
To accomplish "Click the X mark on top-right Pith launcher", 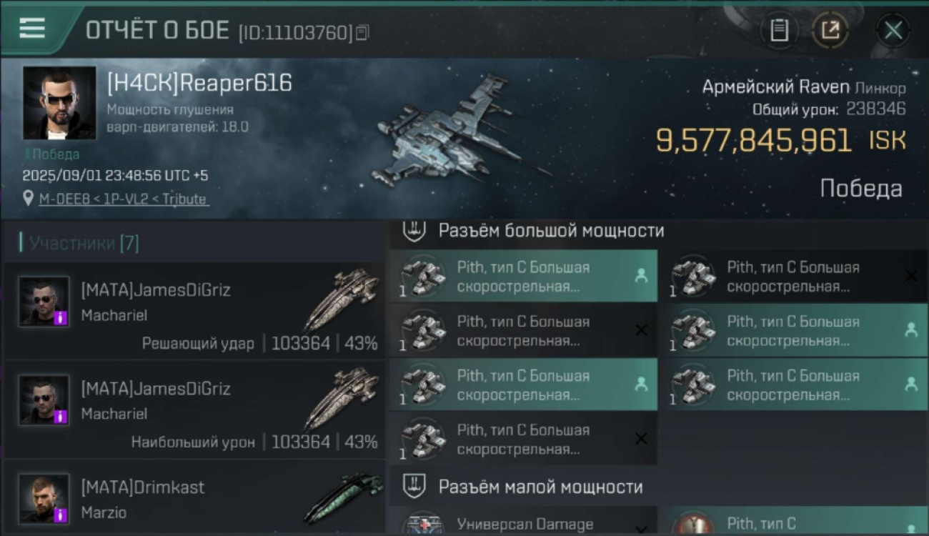I will point(910,276).
